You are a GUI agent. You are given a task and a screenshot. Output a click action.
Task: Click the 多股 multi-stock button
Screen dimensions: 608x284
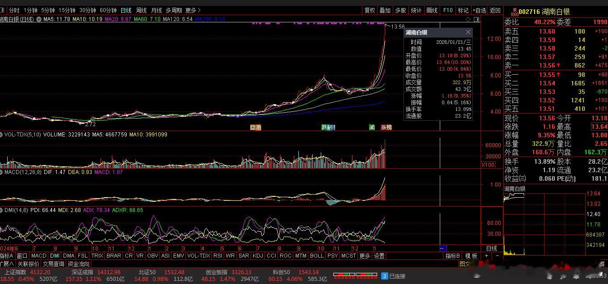[x=400, y=10]
